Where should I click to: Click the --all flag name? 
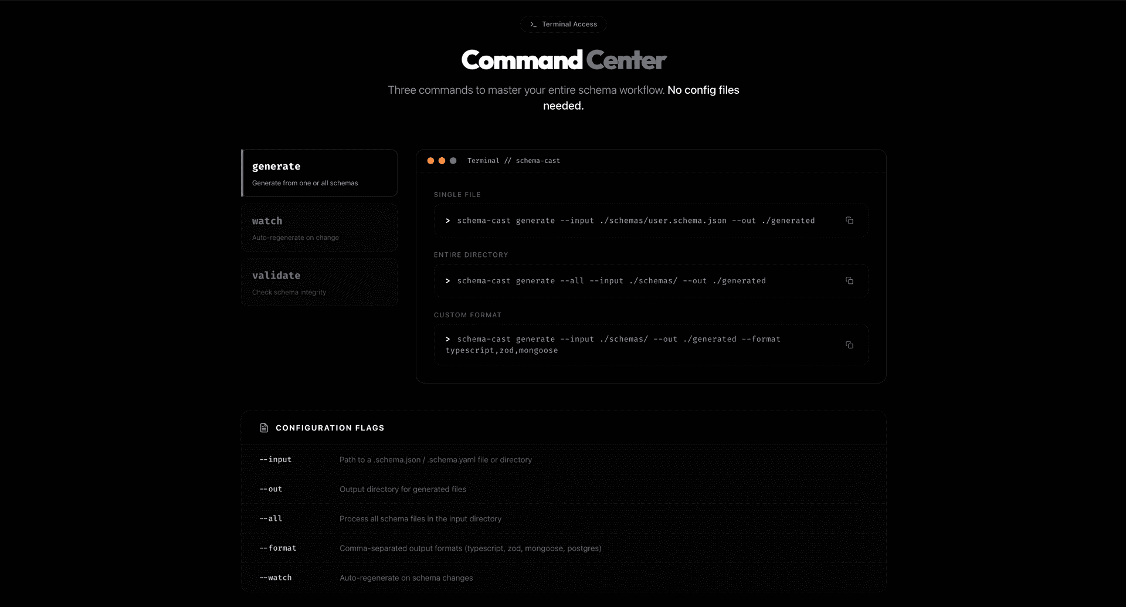coord(271,518)
